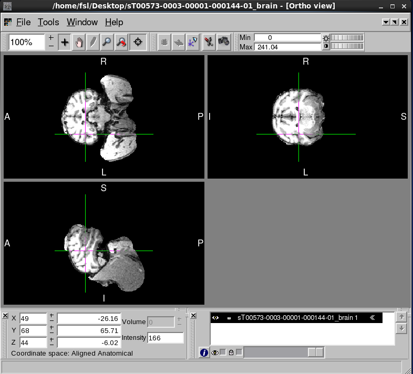Toggle the layer lock checkbox

(239, 352)
